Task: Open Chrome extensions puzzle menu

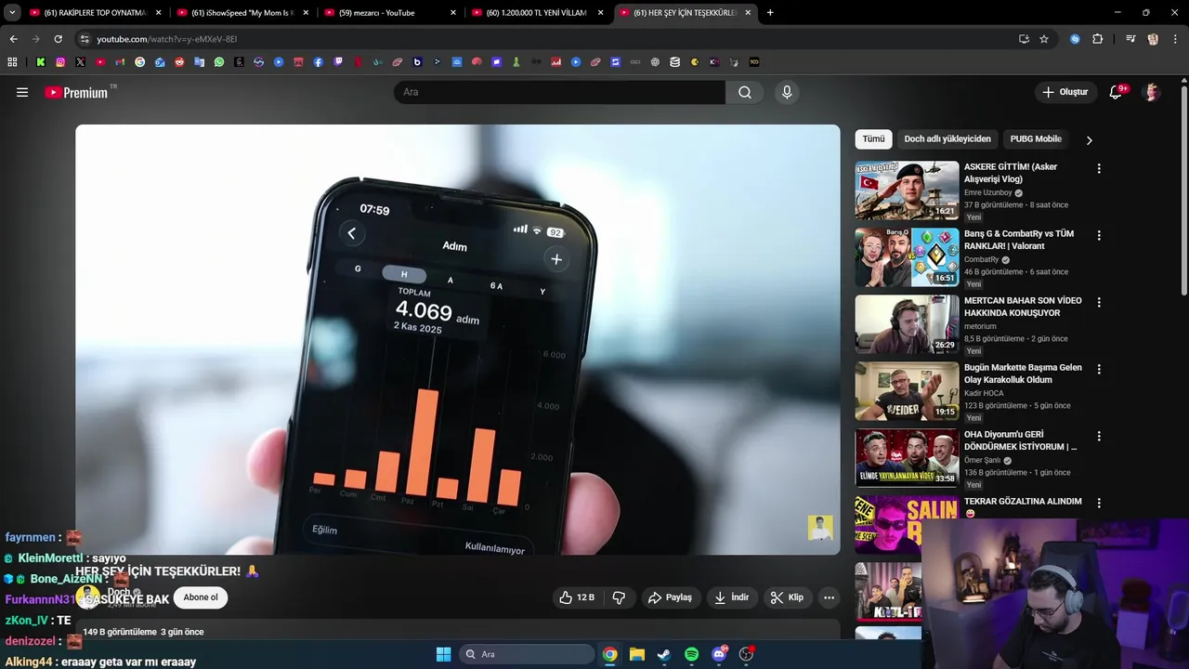Action: click(1098, 39)
